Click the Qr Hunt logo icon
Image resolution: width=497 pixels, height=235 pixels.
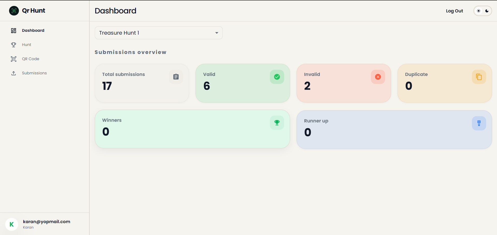pos(14,11)
